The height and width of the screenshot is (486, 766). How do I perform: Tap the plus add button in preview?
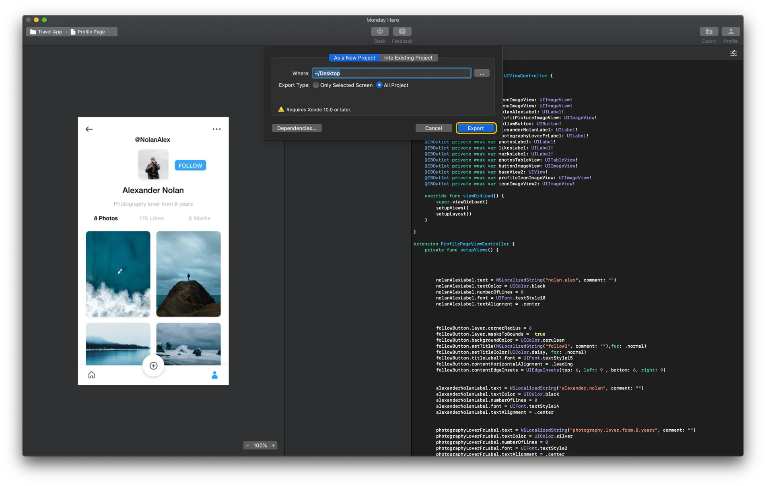point(153,366)
